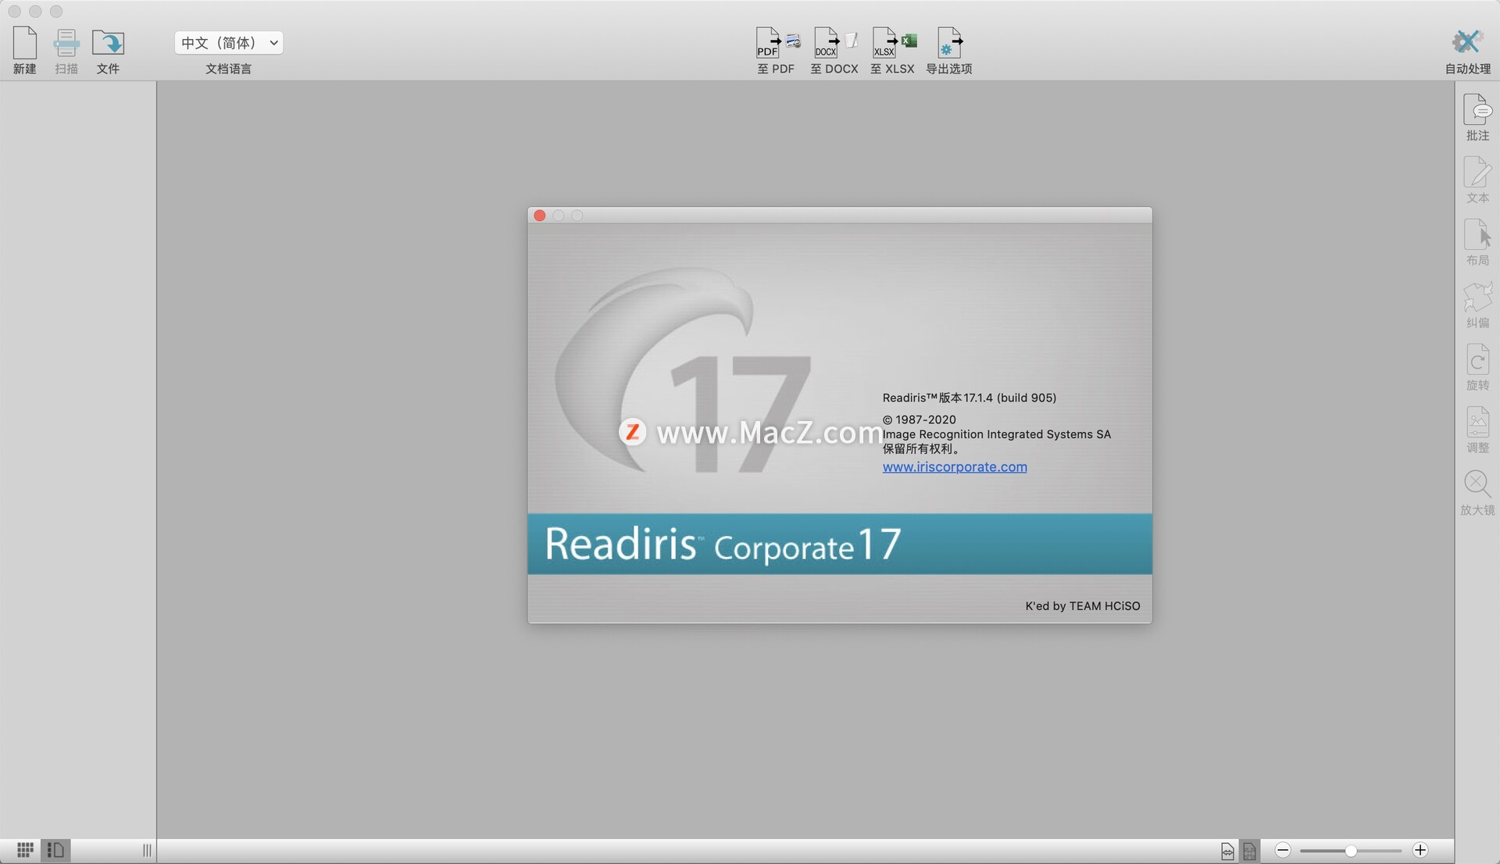The width and height of the screenshot is (1500, 864).
Task: Click the '保留所有权利。' text
Action: 922,449
